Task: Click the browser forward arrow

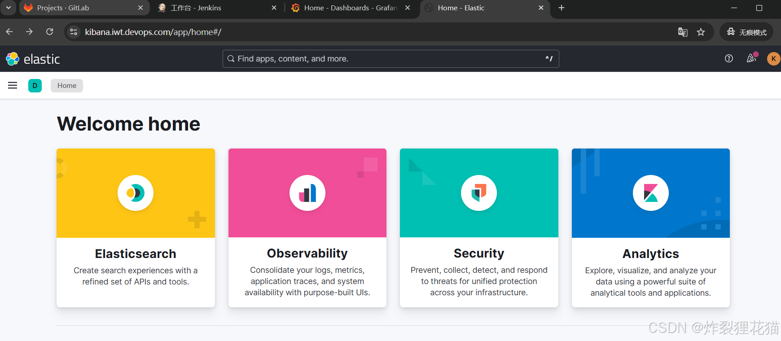Action: point(29,32)
